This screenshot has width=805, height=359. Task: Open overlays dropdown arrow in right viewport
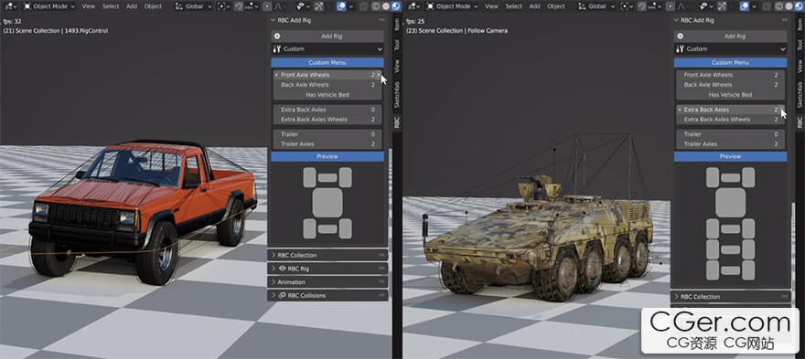point(754,6)
